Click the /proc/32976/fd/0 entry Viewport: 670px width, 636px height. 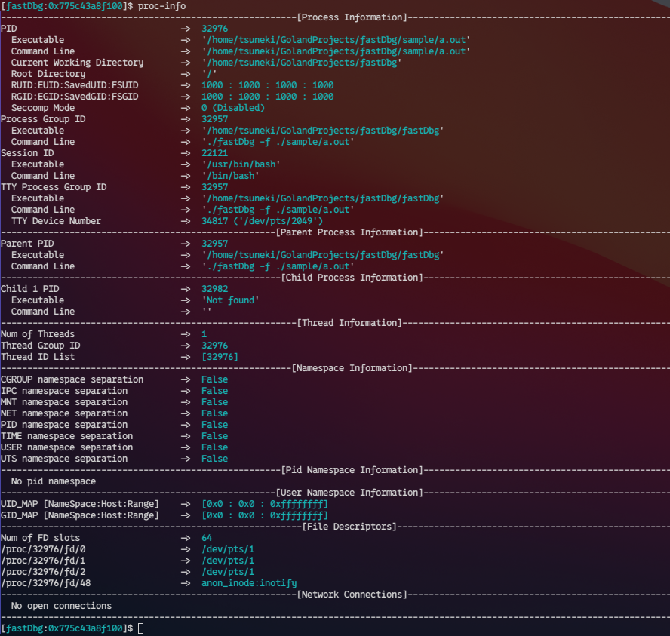[43, 549]
